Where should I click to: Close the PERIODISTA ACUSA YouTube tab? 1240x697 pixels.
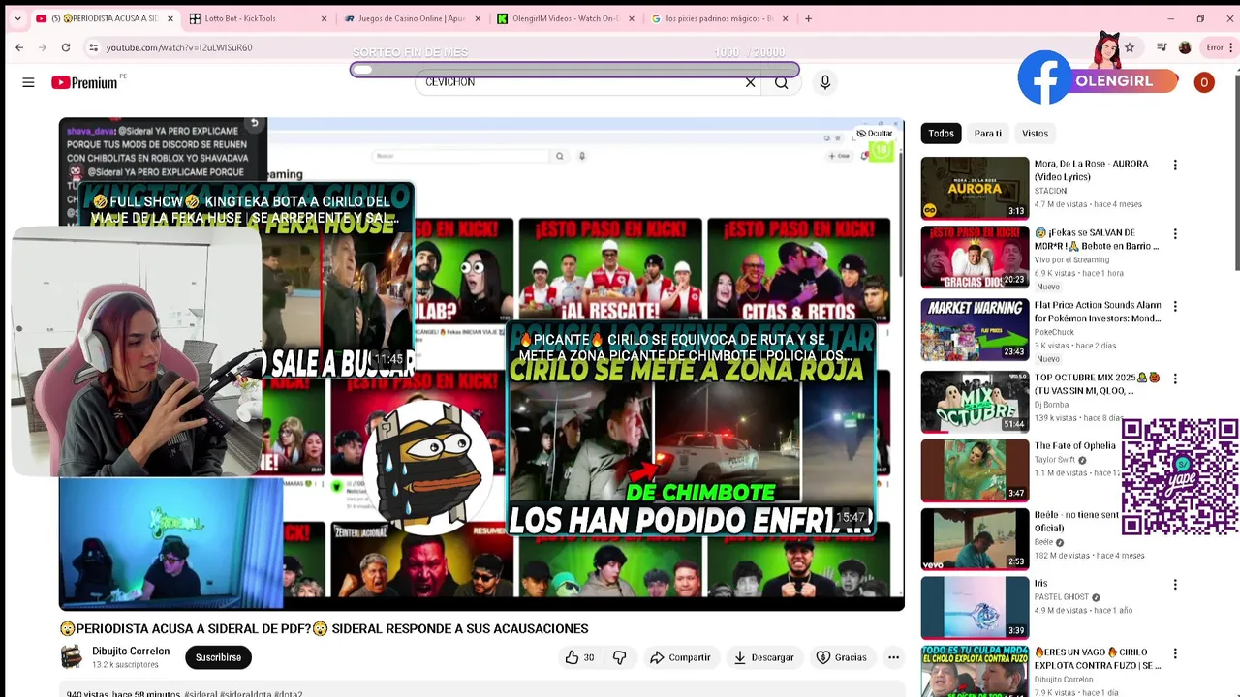170,18
